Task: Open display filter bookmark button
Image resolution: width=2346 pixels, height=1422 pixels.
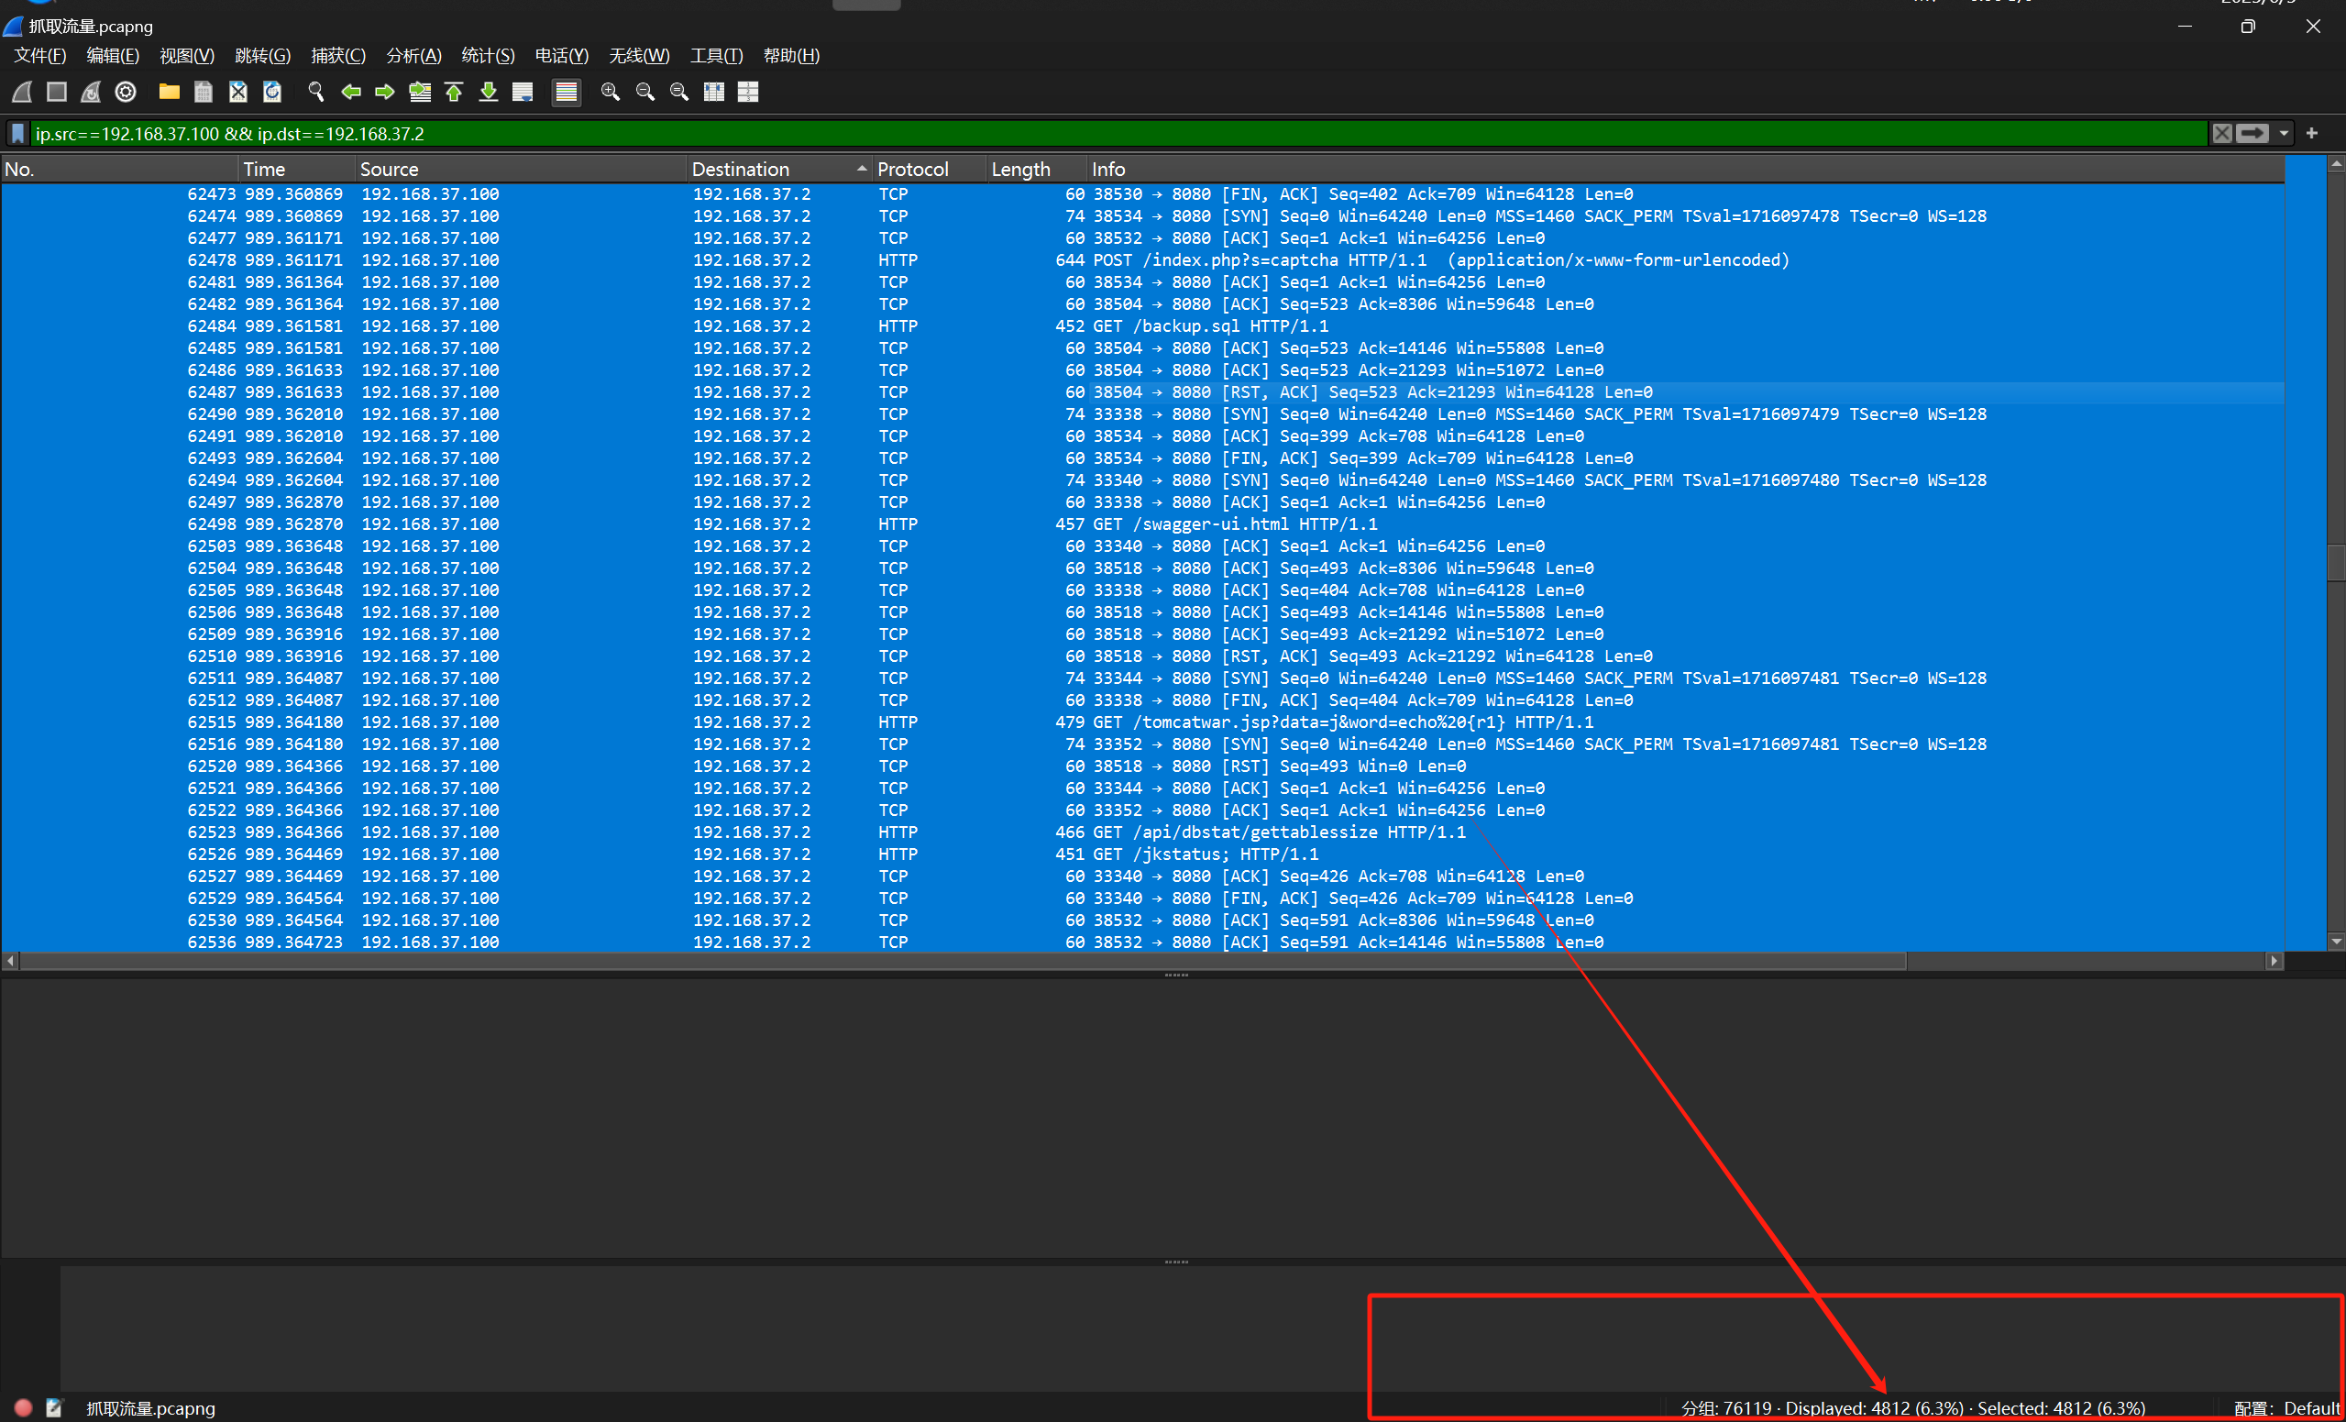Action: [18, 133]
